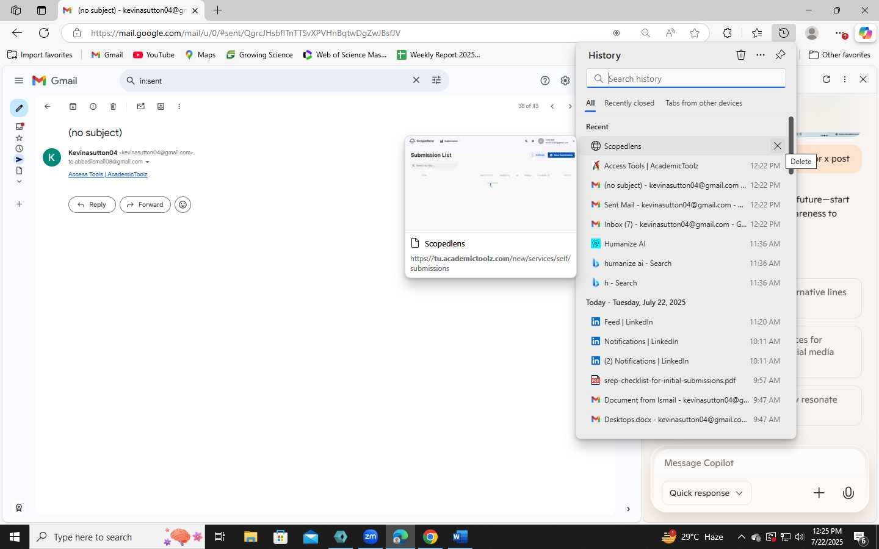This screenshot has height=549, width=879.
Task: Mark as unread envelope icon
Action: [x=140, y=106]
